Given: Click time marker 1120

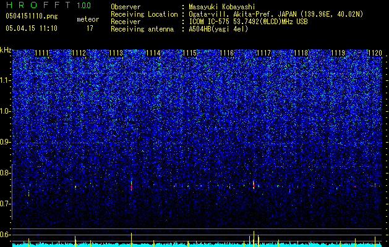Looking at the screenshot, I should (x=375, y=53).
